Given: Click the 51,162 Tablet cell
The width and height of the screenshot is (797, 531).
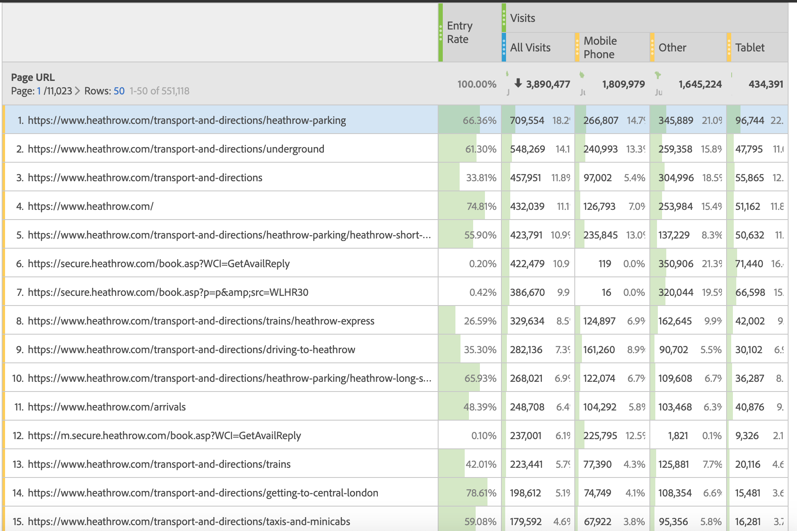Looking at the screenshot, I should 748,206.
